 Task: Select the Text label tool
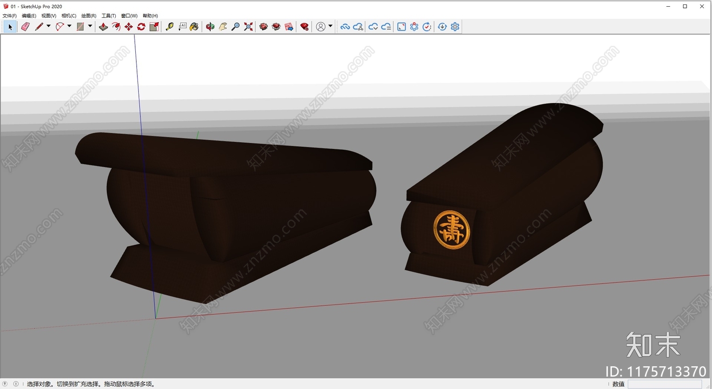(182, 27)
